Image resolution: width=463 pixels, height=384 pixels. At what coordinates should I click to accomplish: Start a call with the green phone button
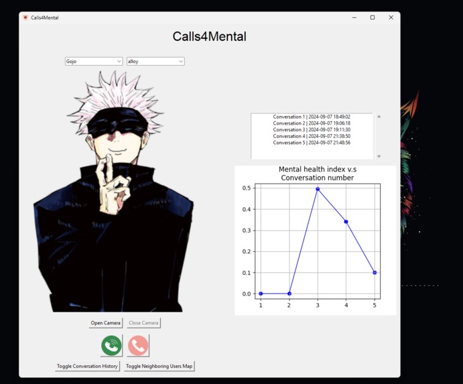click(x=111, y=345)
